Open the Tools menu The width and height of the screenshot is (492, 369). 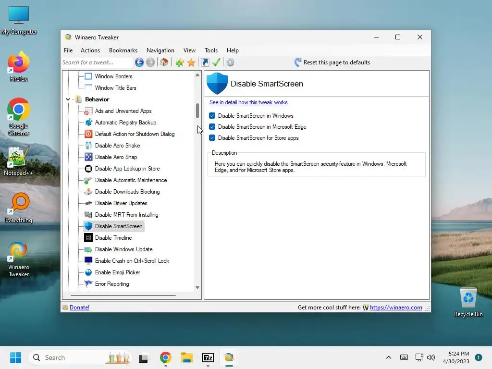211,50
